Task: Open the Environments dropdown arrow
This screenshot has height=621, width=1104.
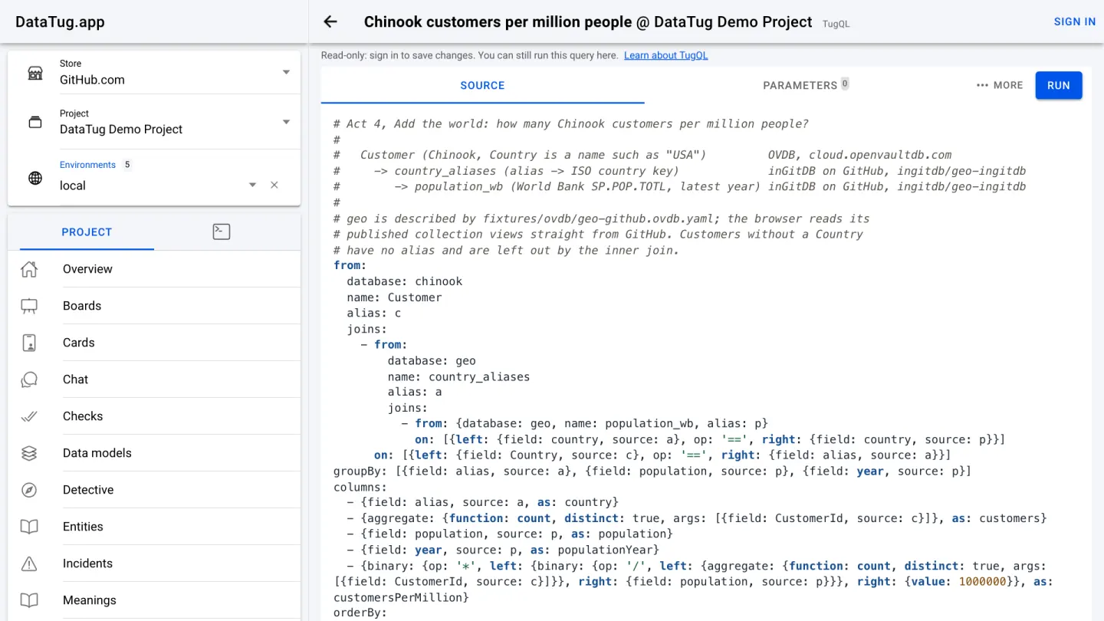Action: click(x=252, y=185)
